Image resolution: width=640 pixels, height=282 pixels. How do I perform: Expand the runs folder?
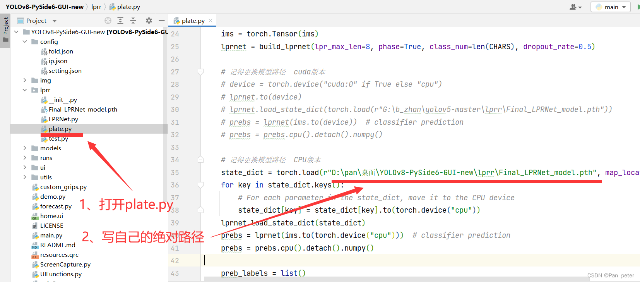pyautogui.click(x=25, y=158)
